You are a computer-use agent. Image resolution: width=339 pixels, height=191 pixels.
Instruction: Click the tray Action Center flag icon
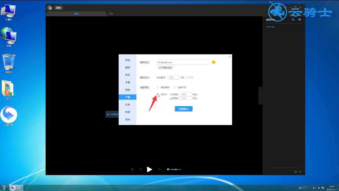[x=323, y=188]
